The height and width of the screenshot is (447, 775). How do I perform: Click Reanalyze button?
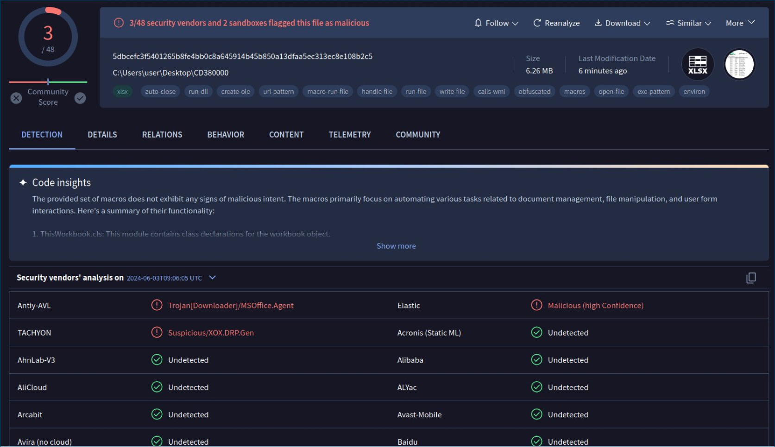click(556, 23)
